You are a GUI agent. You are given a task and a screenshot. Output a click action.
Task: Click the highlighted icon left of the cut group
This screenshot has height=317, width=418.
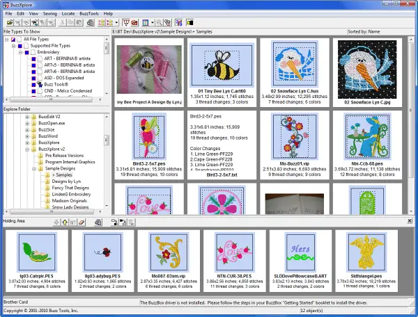click(35, 23)
